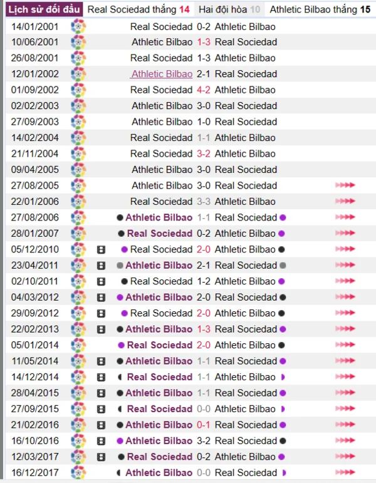This screenshot has height=483, width=376.
Task: Click gray dot before Athletic Bilbao on 23/04/2011
Action: [x=120, y=265]
